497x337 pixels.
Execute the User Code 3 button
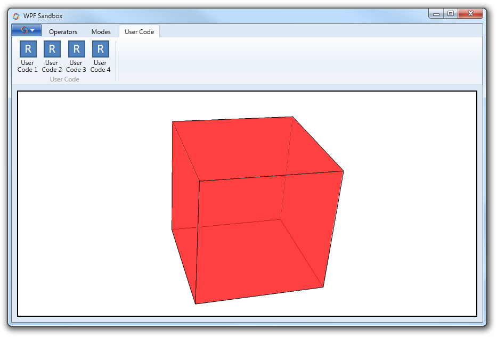76,50
